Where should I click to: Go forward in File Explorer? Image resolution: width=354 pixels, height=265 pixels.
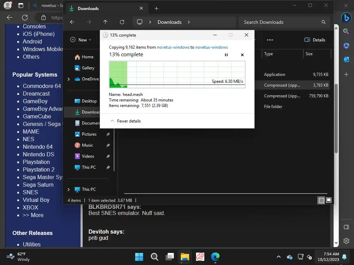coord(89,22)
